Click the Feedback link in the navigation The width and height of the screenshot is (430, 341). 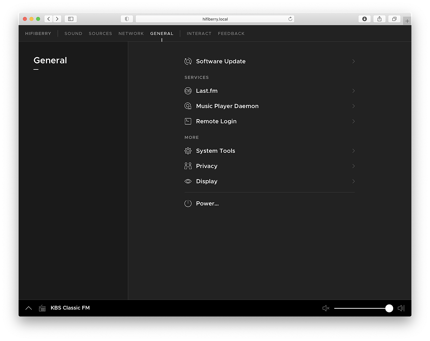point(231,34)
